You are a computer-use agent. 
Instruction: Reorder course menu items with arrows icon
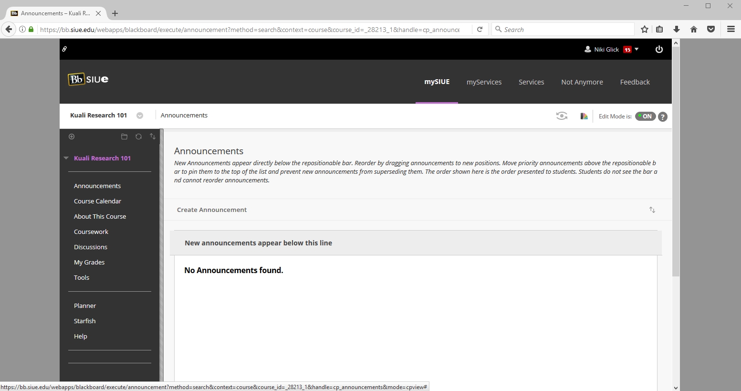click(x=153, y=137)
